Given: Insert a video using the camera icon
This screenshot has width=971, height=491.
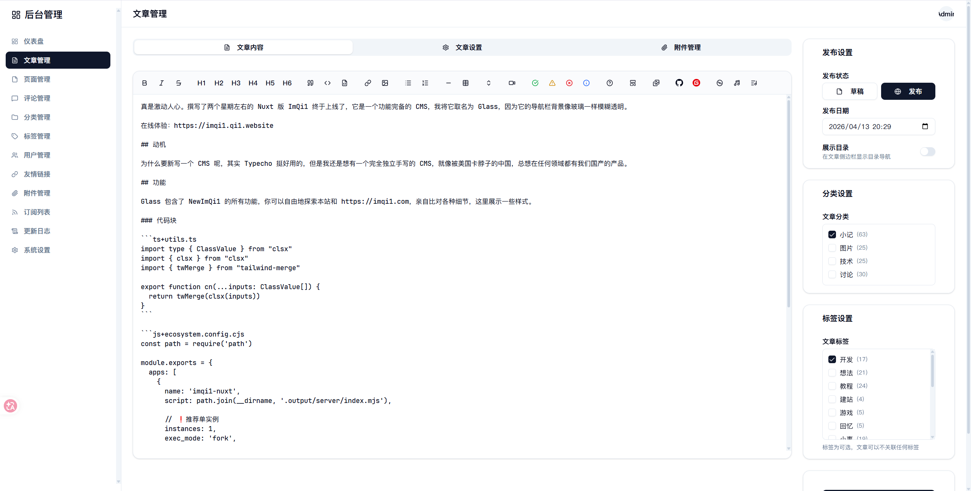Looking at the screenshot, I should tap(512, 83).
